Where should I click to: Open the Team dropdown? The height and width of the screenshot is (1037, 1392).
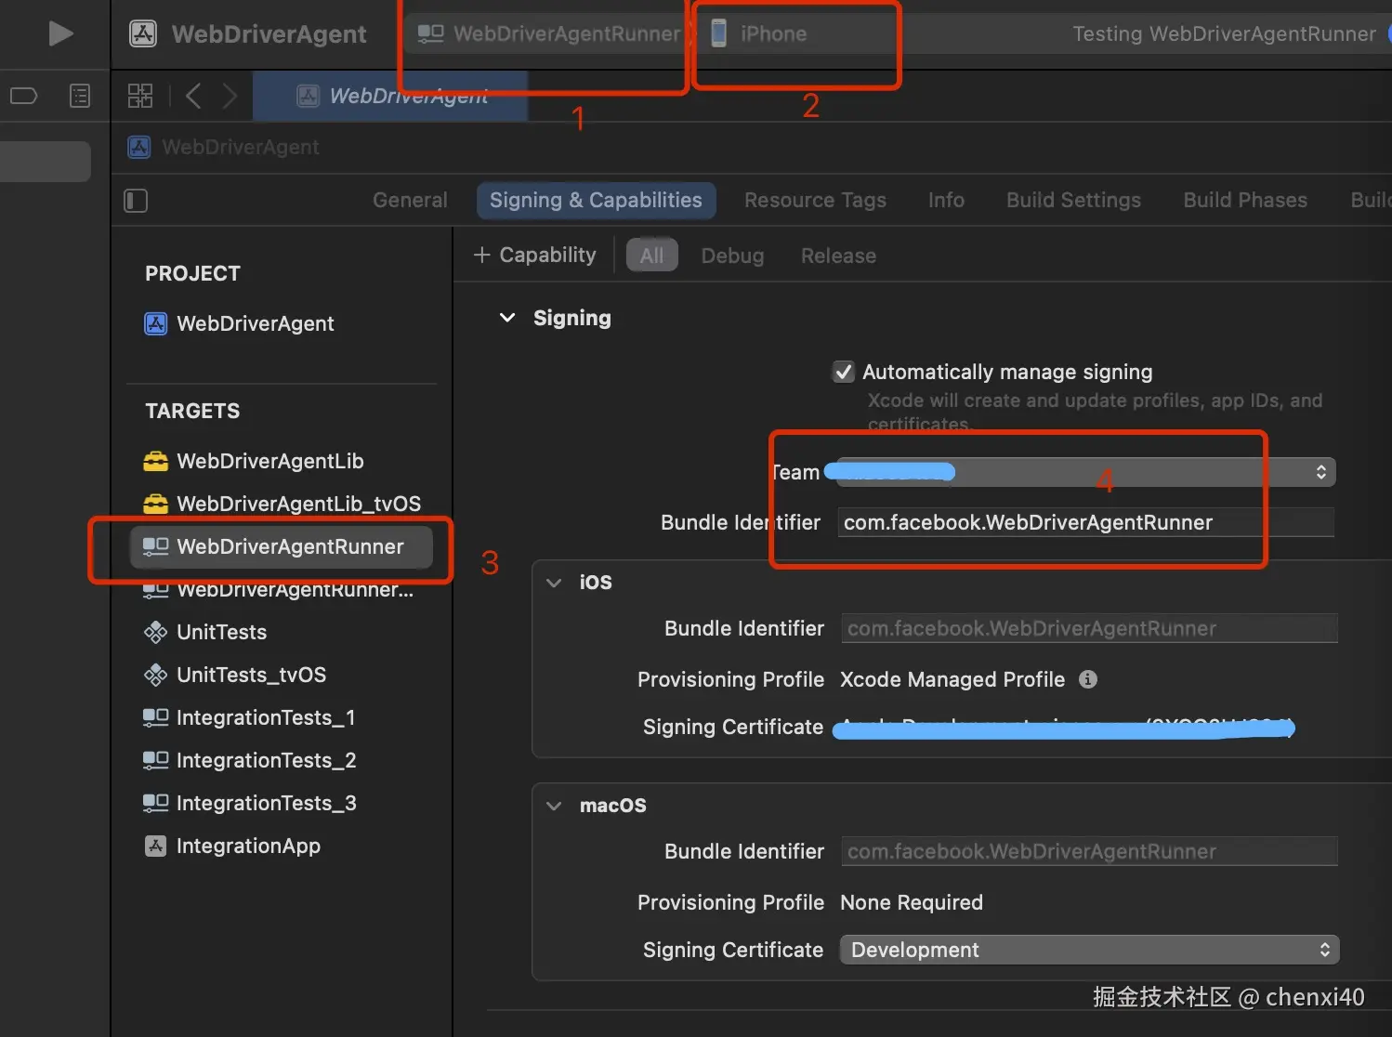pos(1086,472)
